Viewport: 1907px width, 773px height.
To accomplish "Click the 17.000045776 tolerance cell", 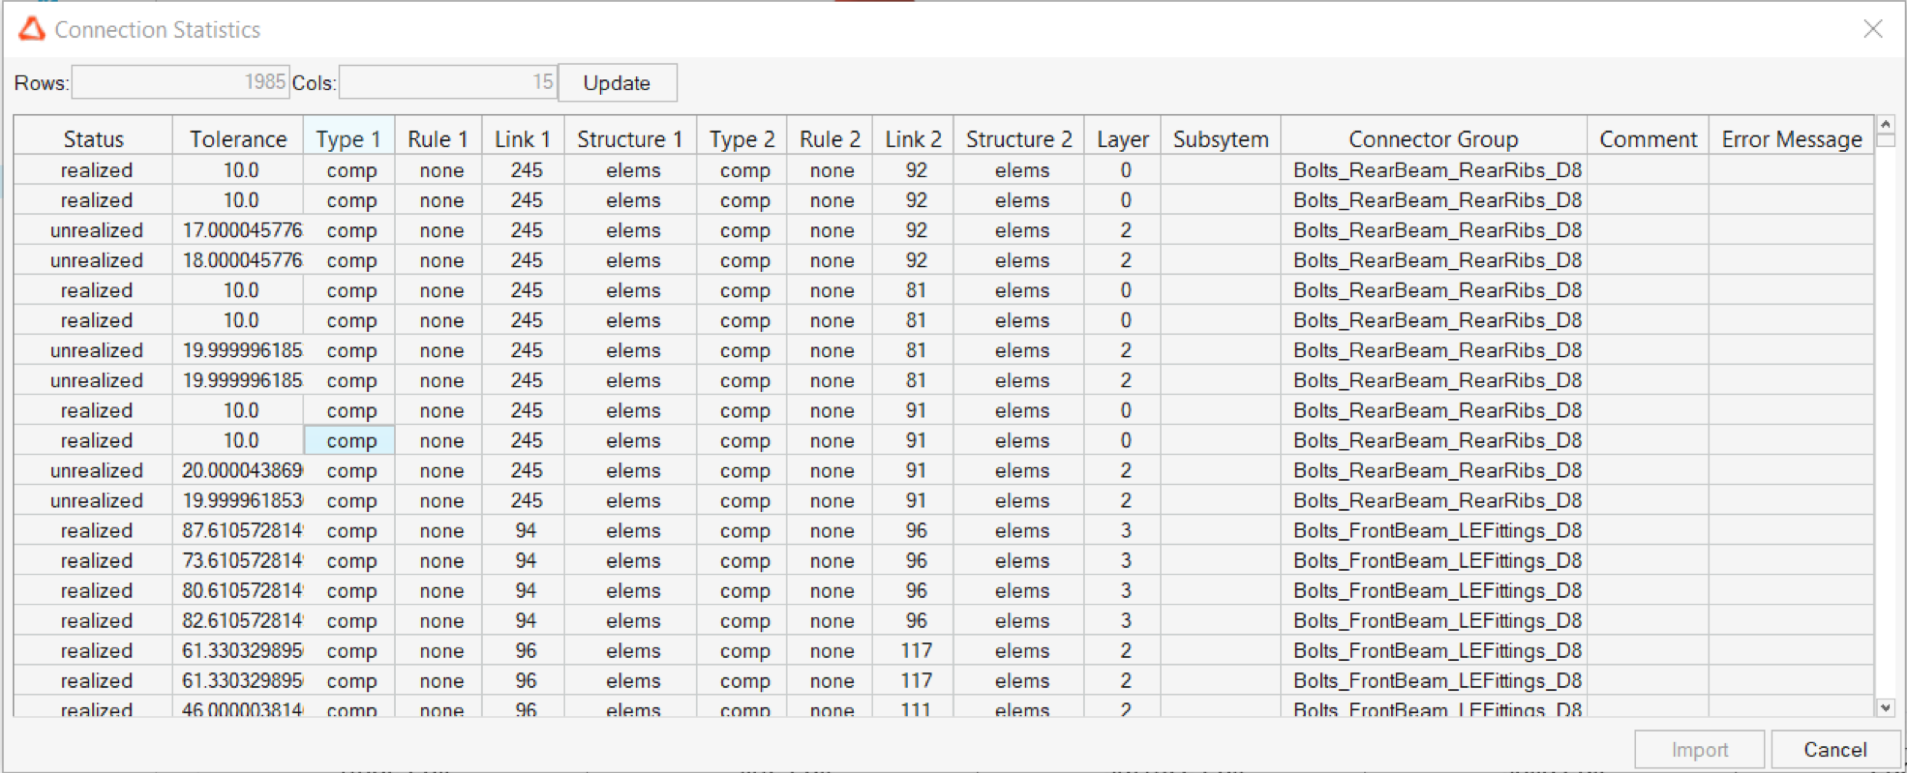I will coord(241,230).
